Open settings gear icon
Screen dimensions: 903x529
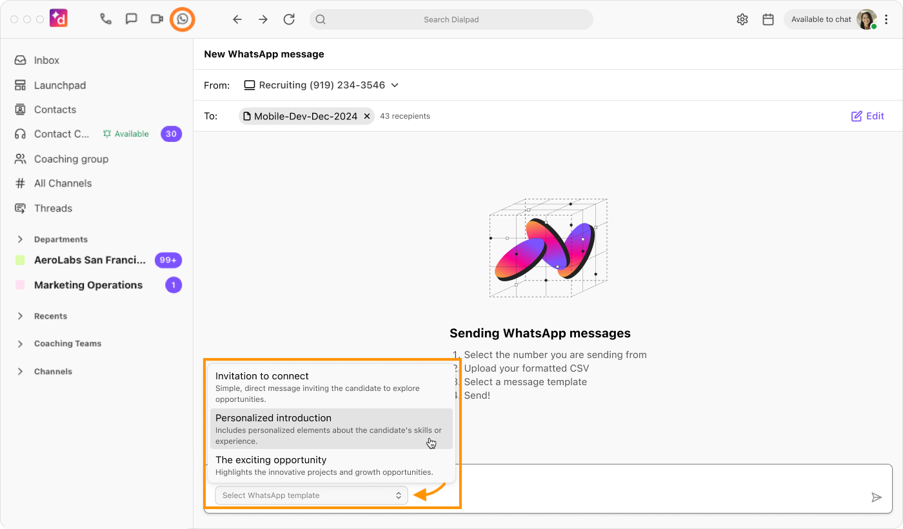742,19
